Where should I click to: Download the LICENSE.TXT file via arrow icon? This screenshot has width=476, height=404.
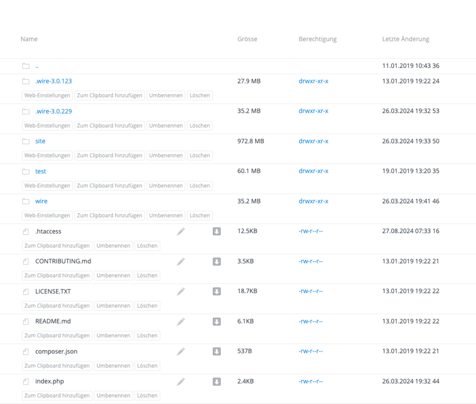coord(216,291)
